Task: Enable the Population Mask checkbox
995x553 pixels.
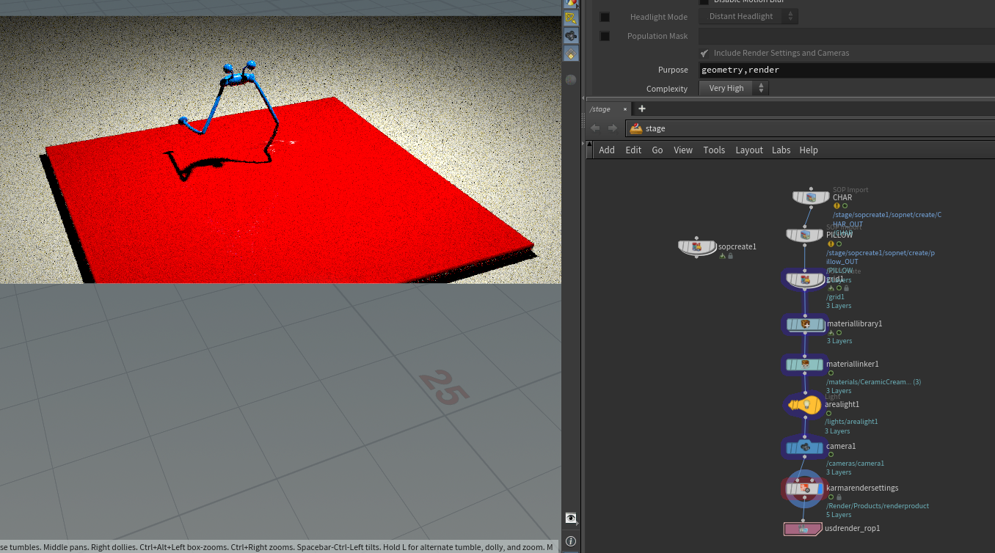Action: point(605,36)
